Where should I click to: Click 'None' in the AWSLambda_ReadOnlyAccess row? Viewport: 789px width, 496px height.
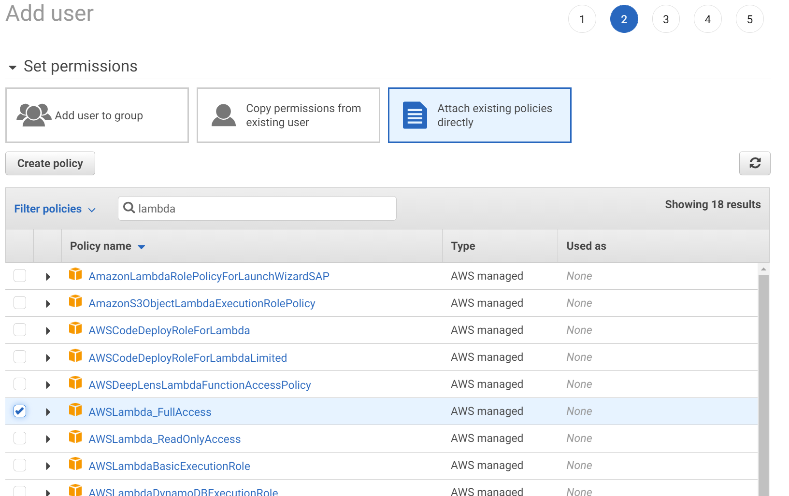click(x=579, y=438)
